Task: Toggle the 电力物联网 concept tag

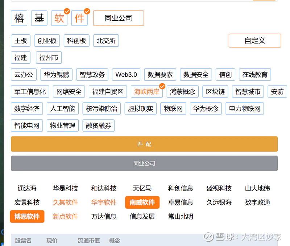Action: tap(245, 109)
